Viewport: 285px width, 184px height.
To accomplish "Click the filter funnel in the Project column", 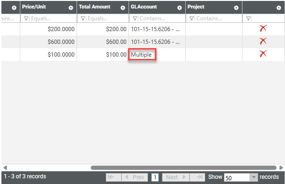I will 191,18.
